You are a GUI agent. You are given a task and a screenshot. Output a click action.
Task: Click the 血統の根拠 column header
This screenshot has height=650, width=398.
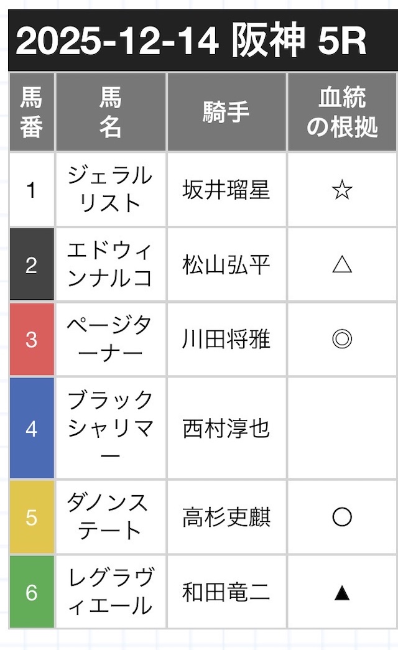point(342,113)
